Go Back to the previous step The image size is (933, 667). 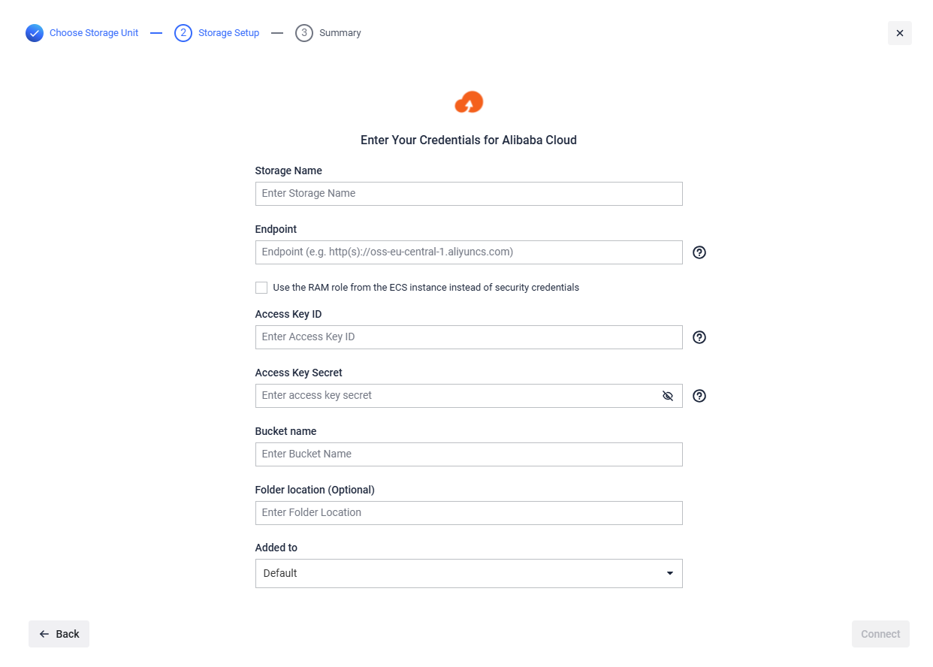click(x=59, y=634)
